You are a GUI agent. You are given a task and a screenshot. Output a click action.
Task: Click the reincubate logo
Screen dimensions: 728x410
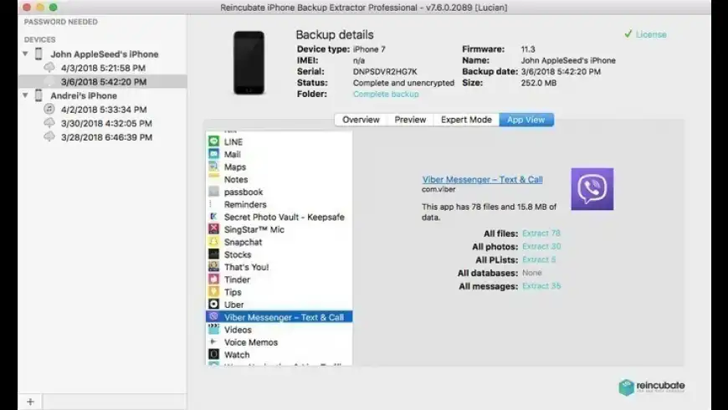[x=652, y=387]
